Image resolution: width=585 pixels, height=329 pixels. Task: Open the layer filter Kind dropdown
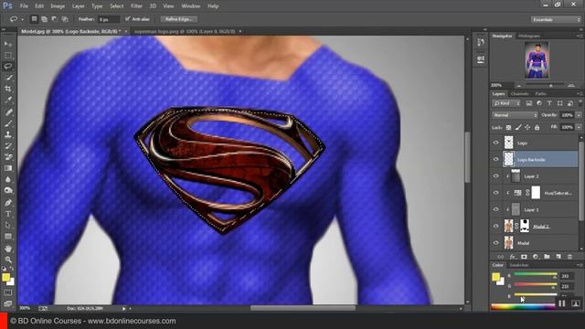[506, 103]
